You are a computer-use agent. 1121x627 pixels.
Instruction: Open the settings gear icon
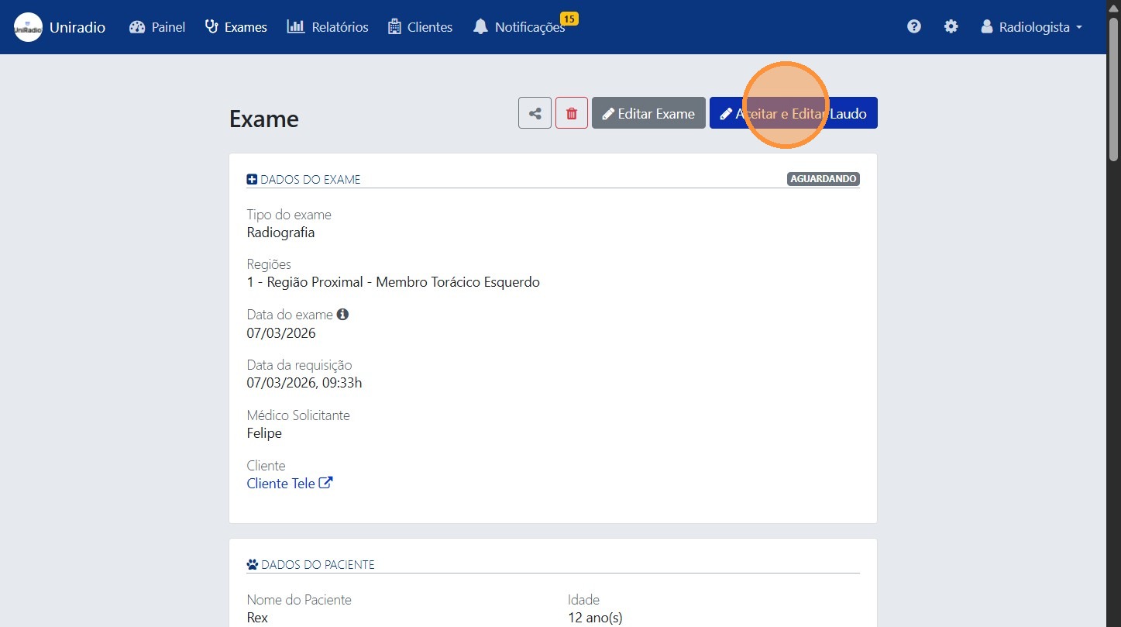(951, 27)
